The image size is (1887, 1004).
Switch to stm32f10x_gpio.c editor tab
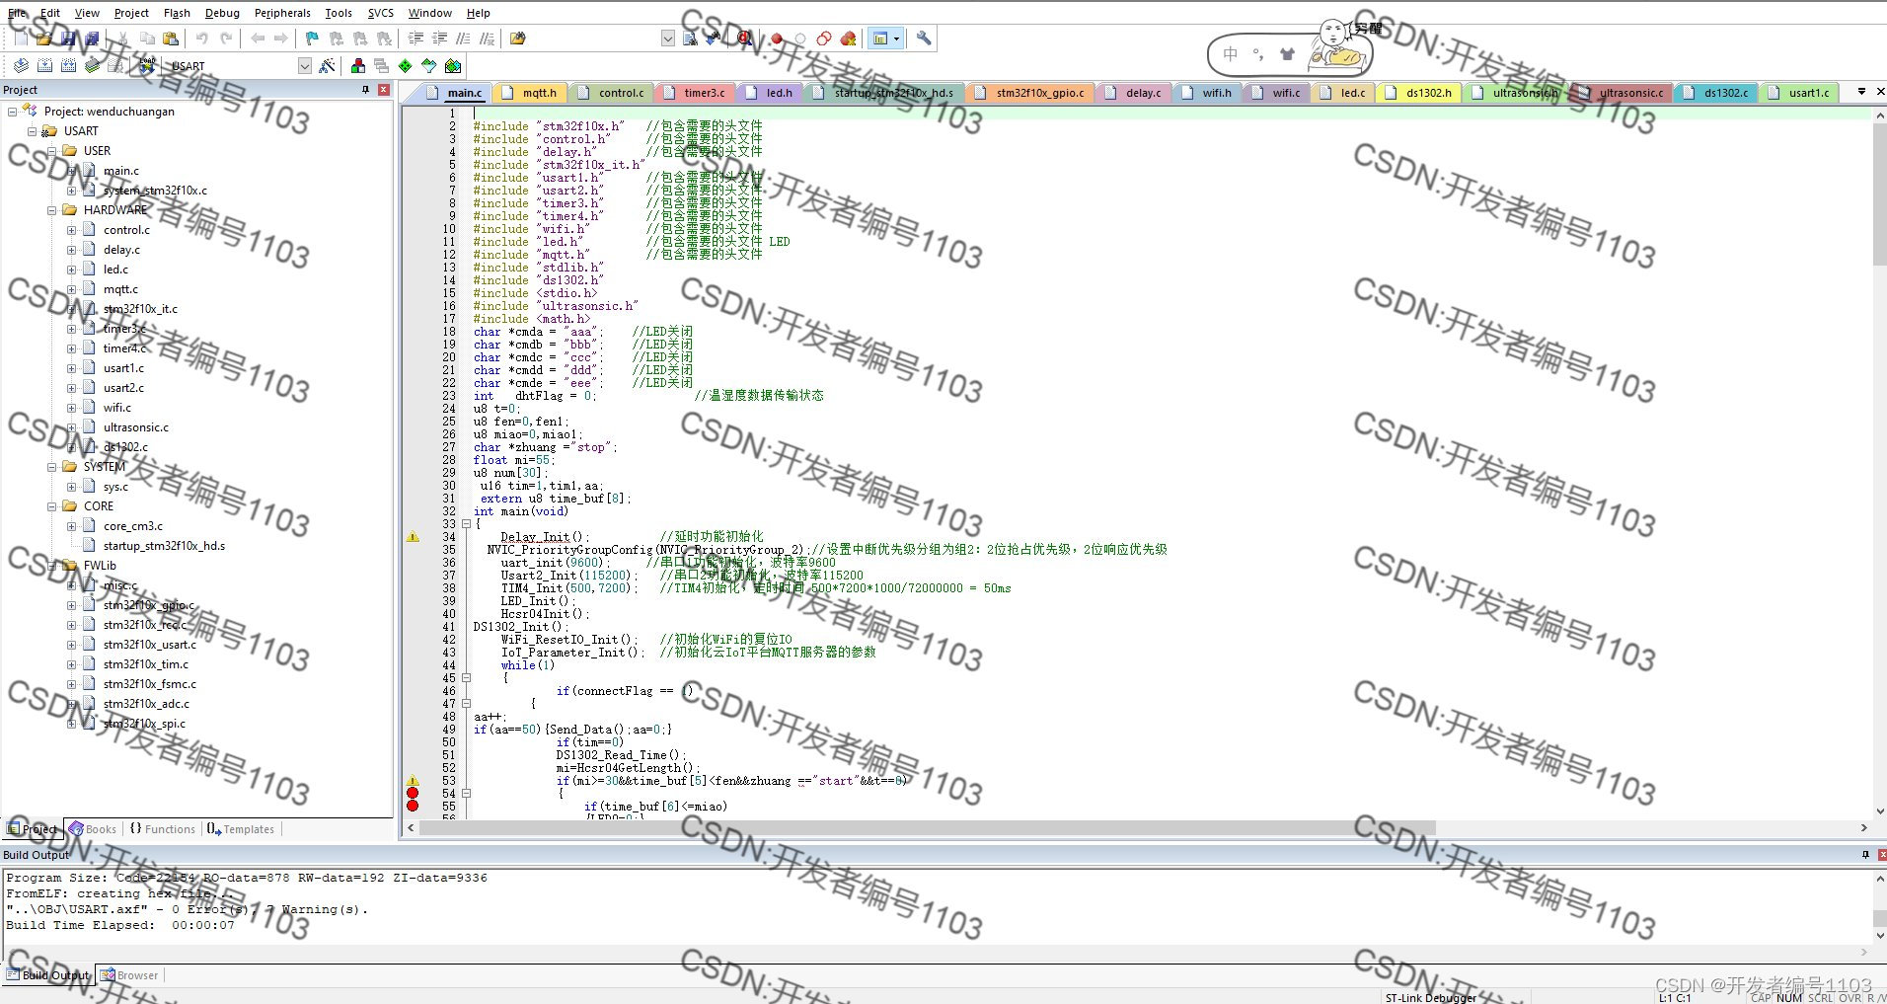pos(1030,93)
